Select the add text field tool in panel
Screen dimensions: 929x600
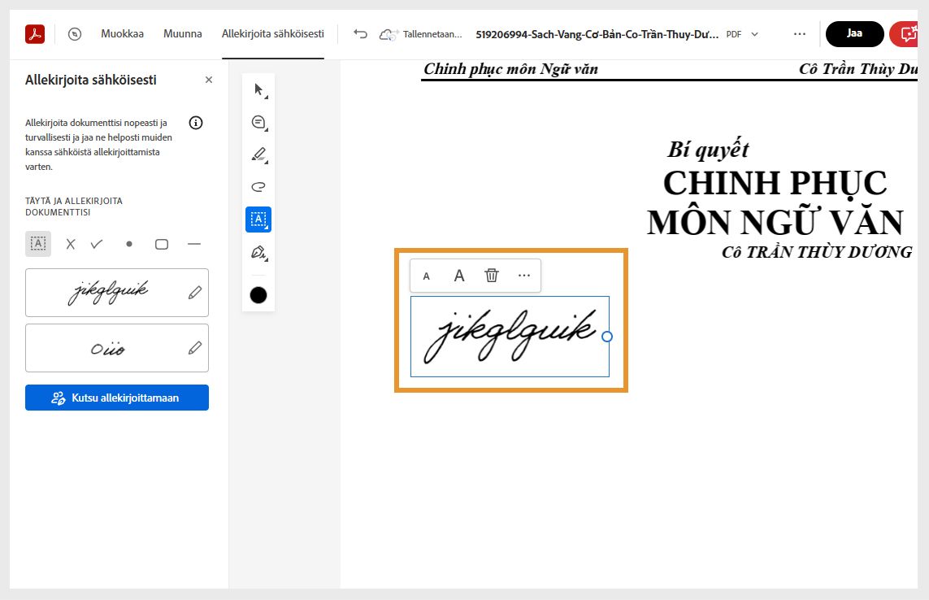(x=38, y=244)
